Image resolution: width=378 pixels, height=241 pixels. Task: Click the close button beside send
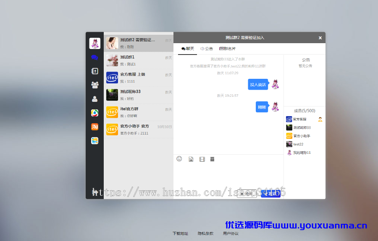[247, 193]
